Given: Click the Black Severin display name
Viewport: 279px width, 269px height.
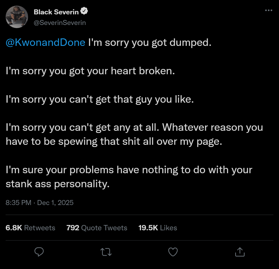Looking at the screenshot, I should click(x=56, y=12).
